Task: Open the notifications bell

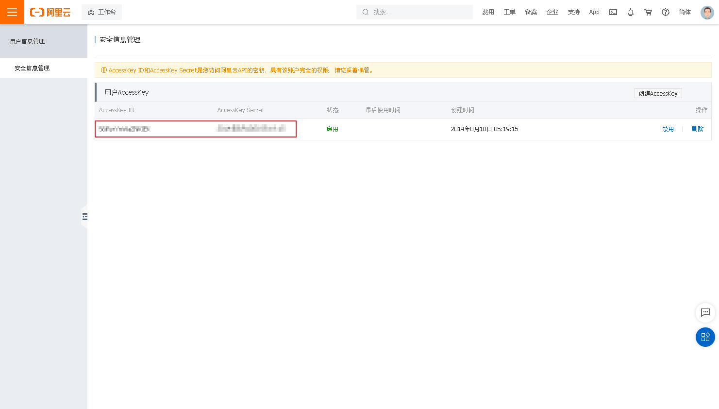Action: tap(631, 12)
